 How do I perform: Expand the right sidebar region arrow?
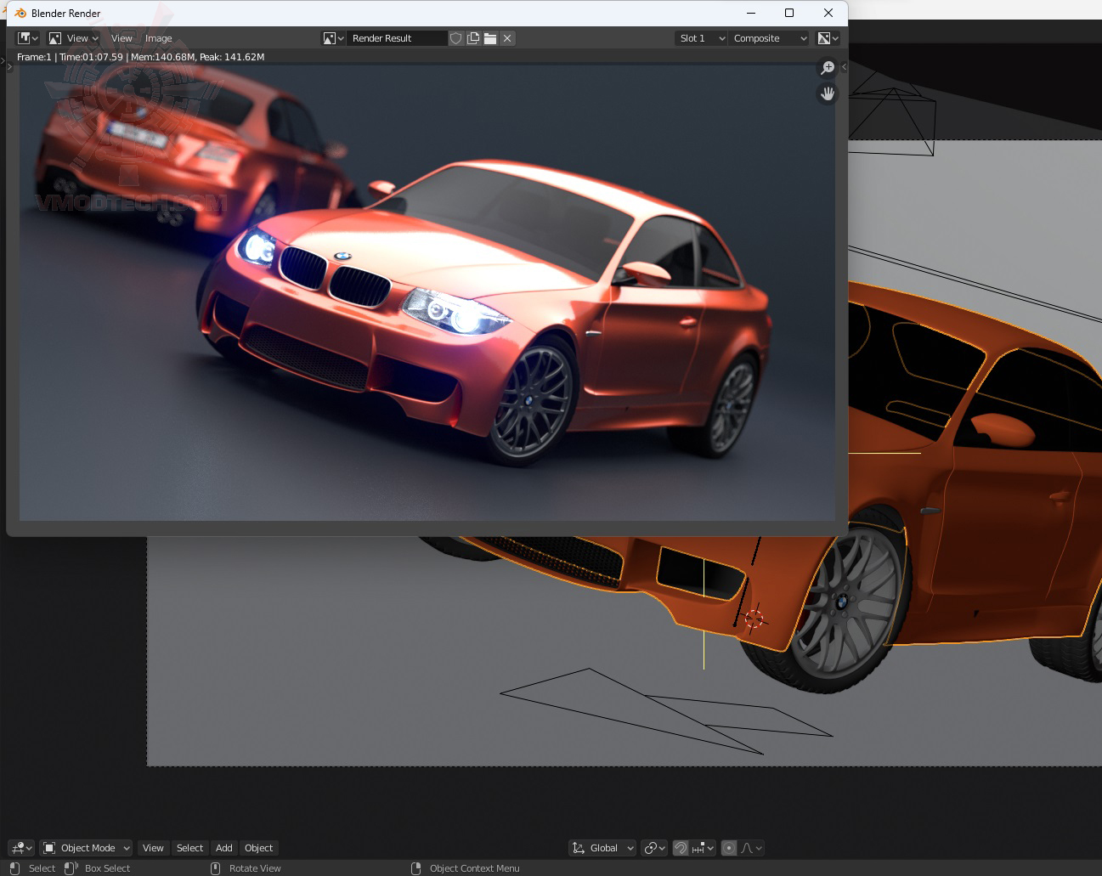844,66
